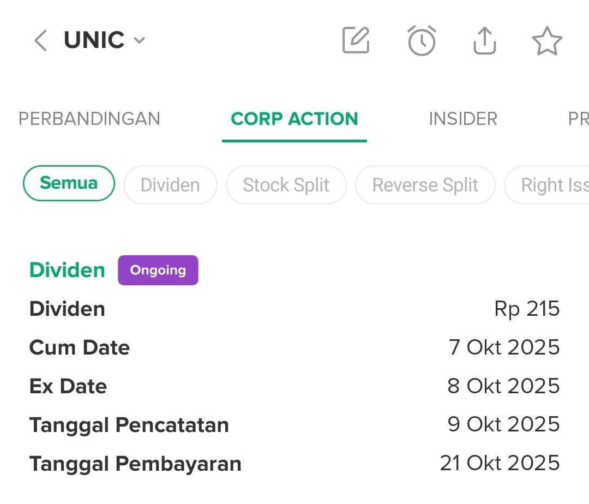Tap the green Dividen heading
589x504 pixels.
67,270
